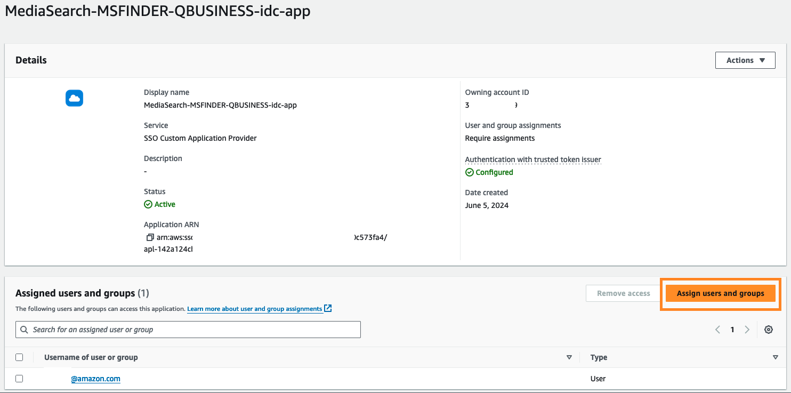Click the Active status text
The width and height of the screenshot is (791, 393).
coord(165,204)
